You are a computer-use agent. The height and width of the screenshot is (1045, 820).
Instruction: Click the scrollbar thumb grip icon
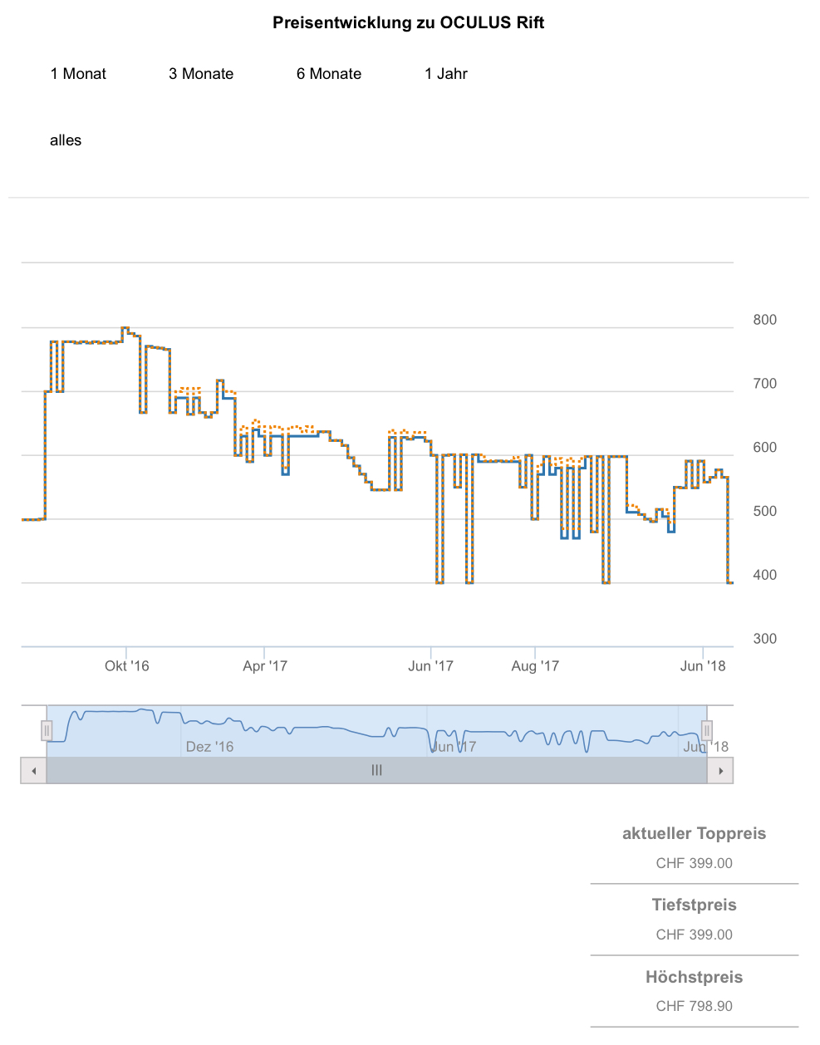pos(376,771)
